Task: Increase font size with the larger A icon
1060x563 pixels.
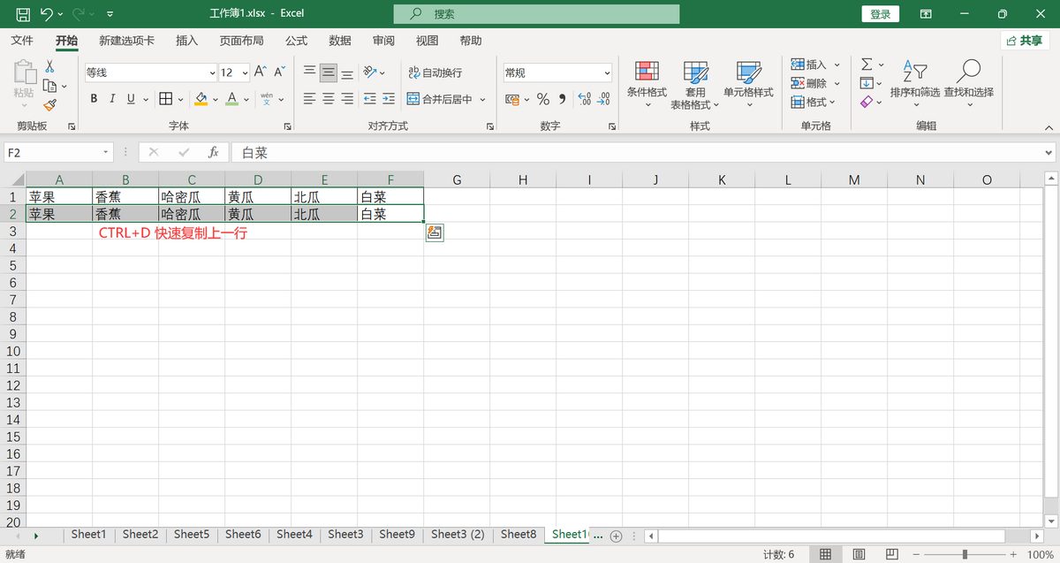Action: (x=260, y=72)
